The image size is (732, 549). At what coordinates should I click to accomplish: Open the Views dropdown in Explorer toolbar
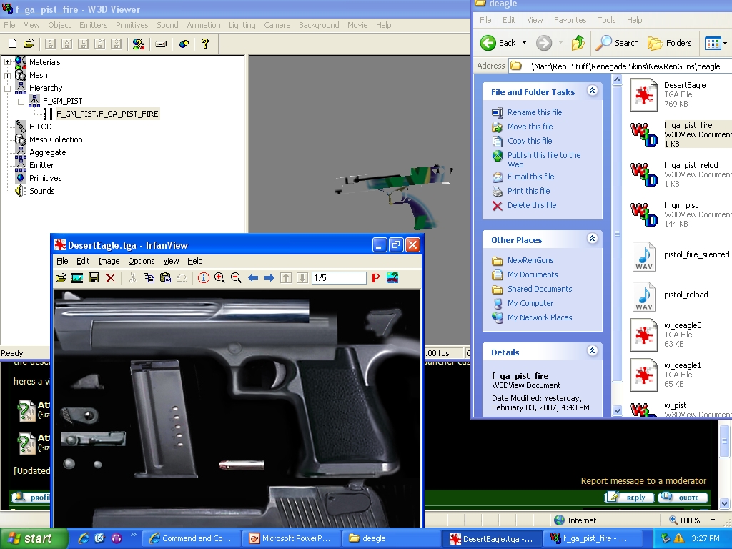(x=716, y=43)
